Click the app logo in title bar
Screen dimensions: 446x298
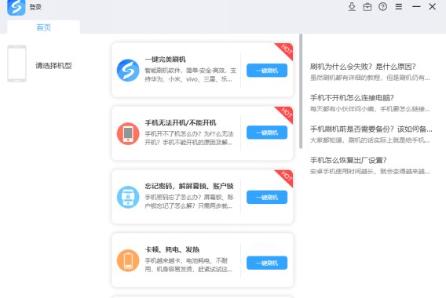[x=16, y=7]
